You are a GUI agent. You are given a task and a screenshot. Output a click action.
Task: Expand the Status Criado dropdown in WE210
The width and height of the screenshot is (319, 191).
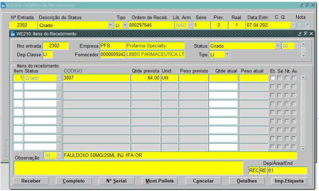[278, 46]
